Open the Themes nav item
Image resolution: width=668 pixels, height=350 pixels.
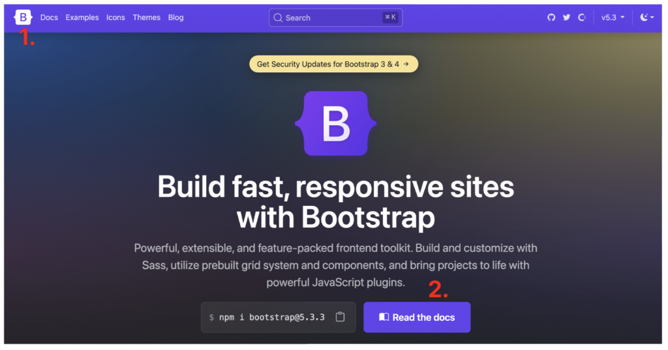point(147,18)
